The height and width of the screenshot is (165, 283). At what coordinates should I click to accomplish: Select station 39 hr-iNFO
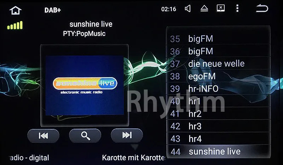pos(218,89)
